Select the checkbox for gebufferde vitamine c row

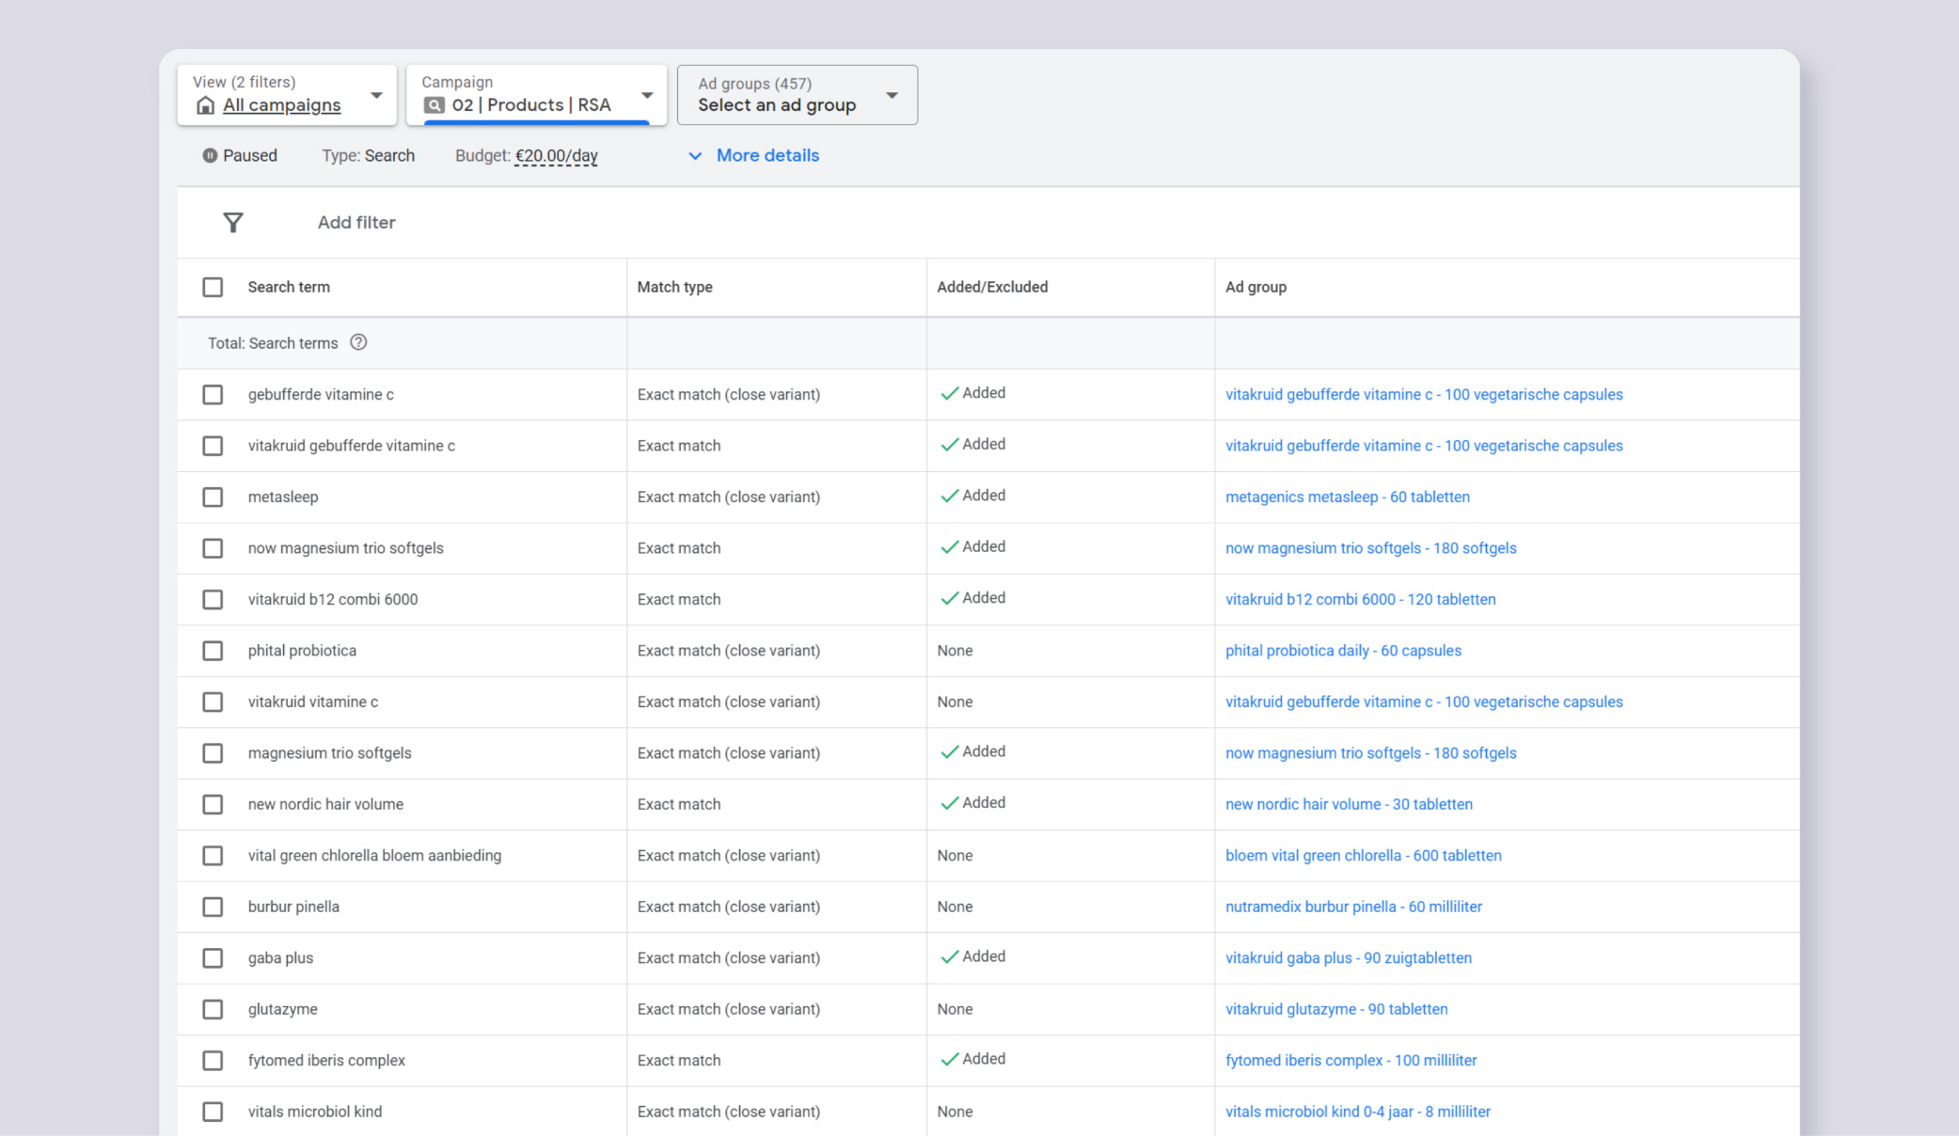click(x=213, y=394)
